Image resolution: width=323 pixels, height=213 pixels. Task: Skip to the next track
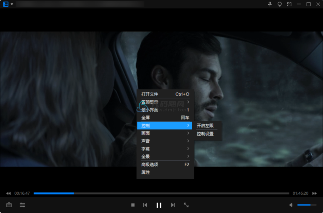tap(173, 205)
